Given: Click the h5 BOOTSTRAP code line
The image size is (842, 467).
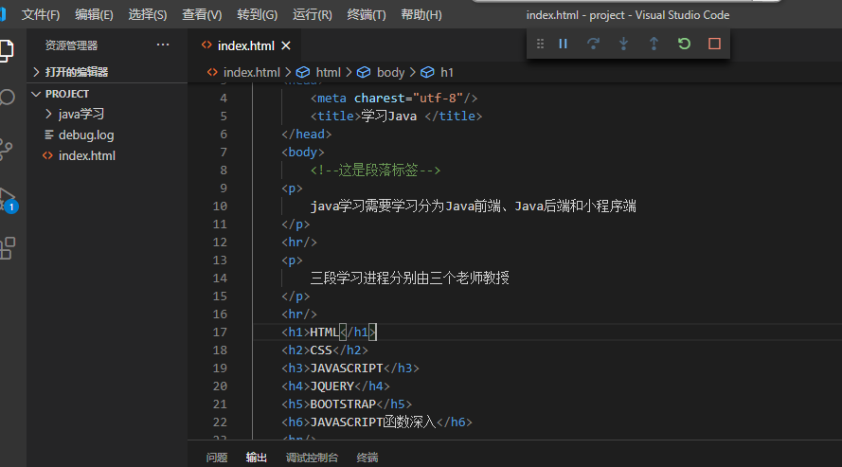Looking at the screenshot, I should click(347, 404).
